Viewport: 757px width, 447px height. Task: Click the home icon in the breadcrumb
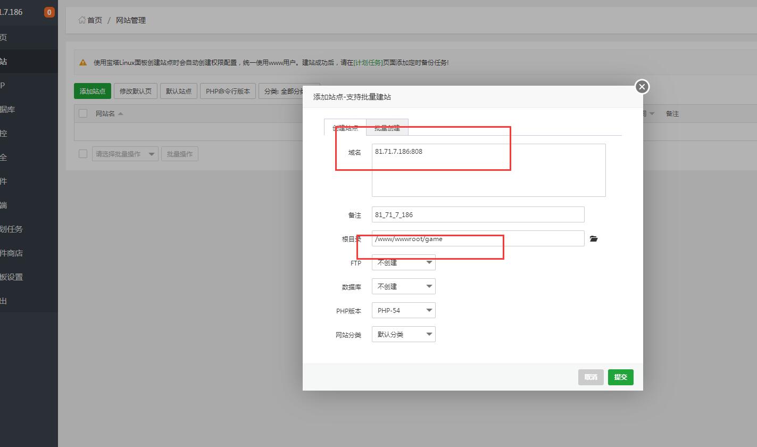(82, 20)
